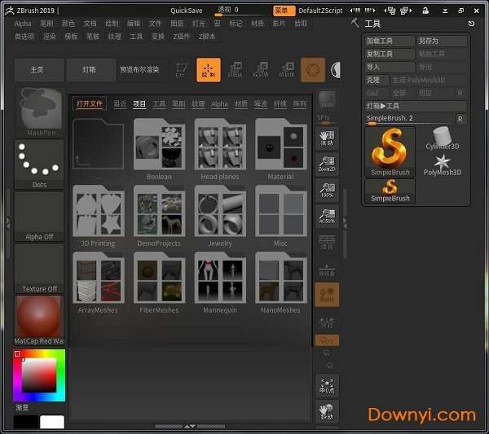
Task: Expand the 打箱▶工具 lightbox tools section
Action: (416, 107)
